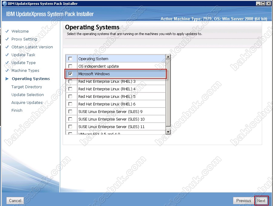The height and width of the screenshot is (206, 273).
Task: Click the Update Task checkmark icon
Action: coord(7,55)
